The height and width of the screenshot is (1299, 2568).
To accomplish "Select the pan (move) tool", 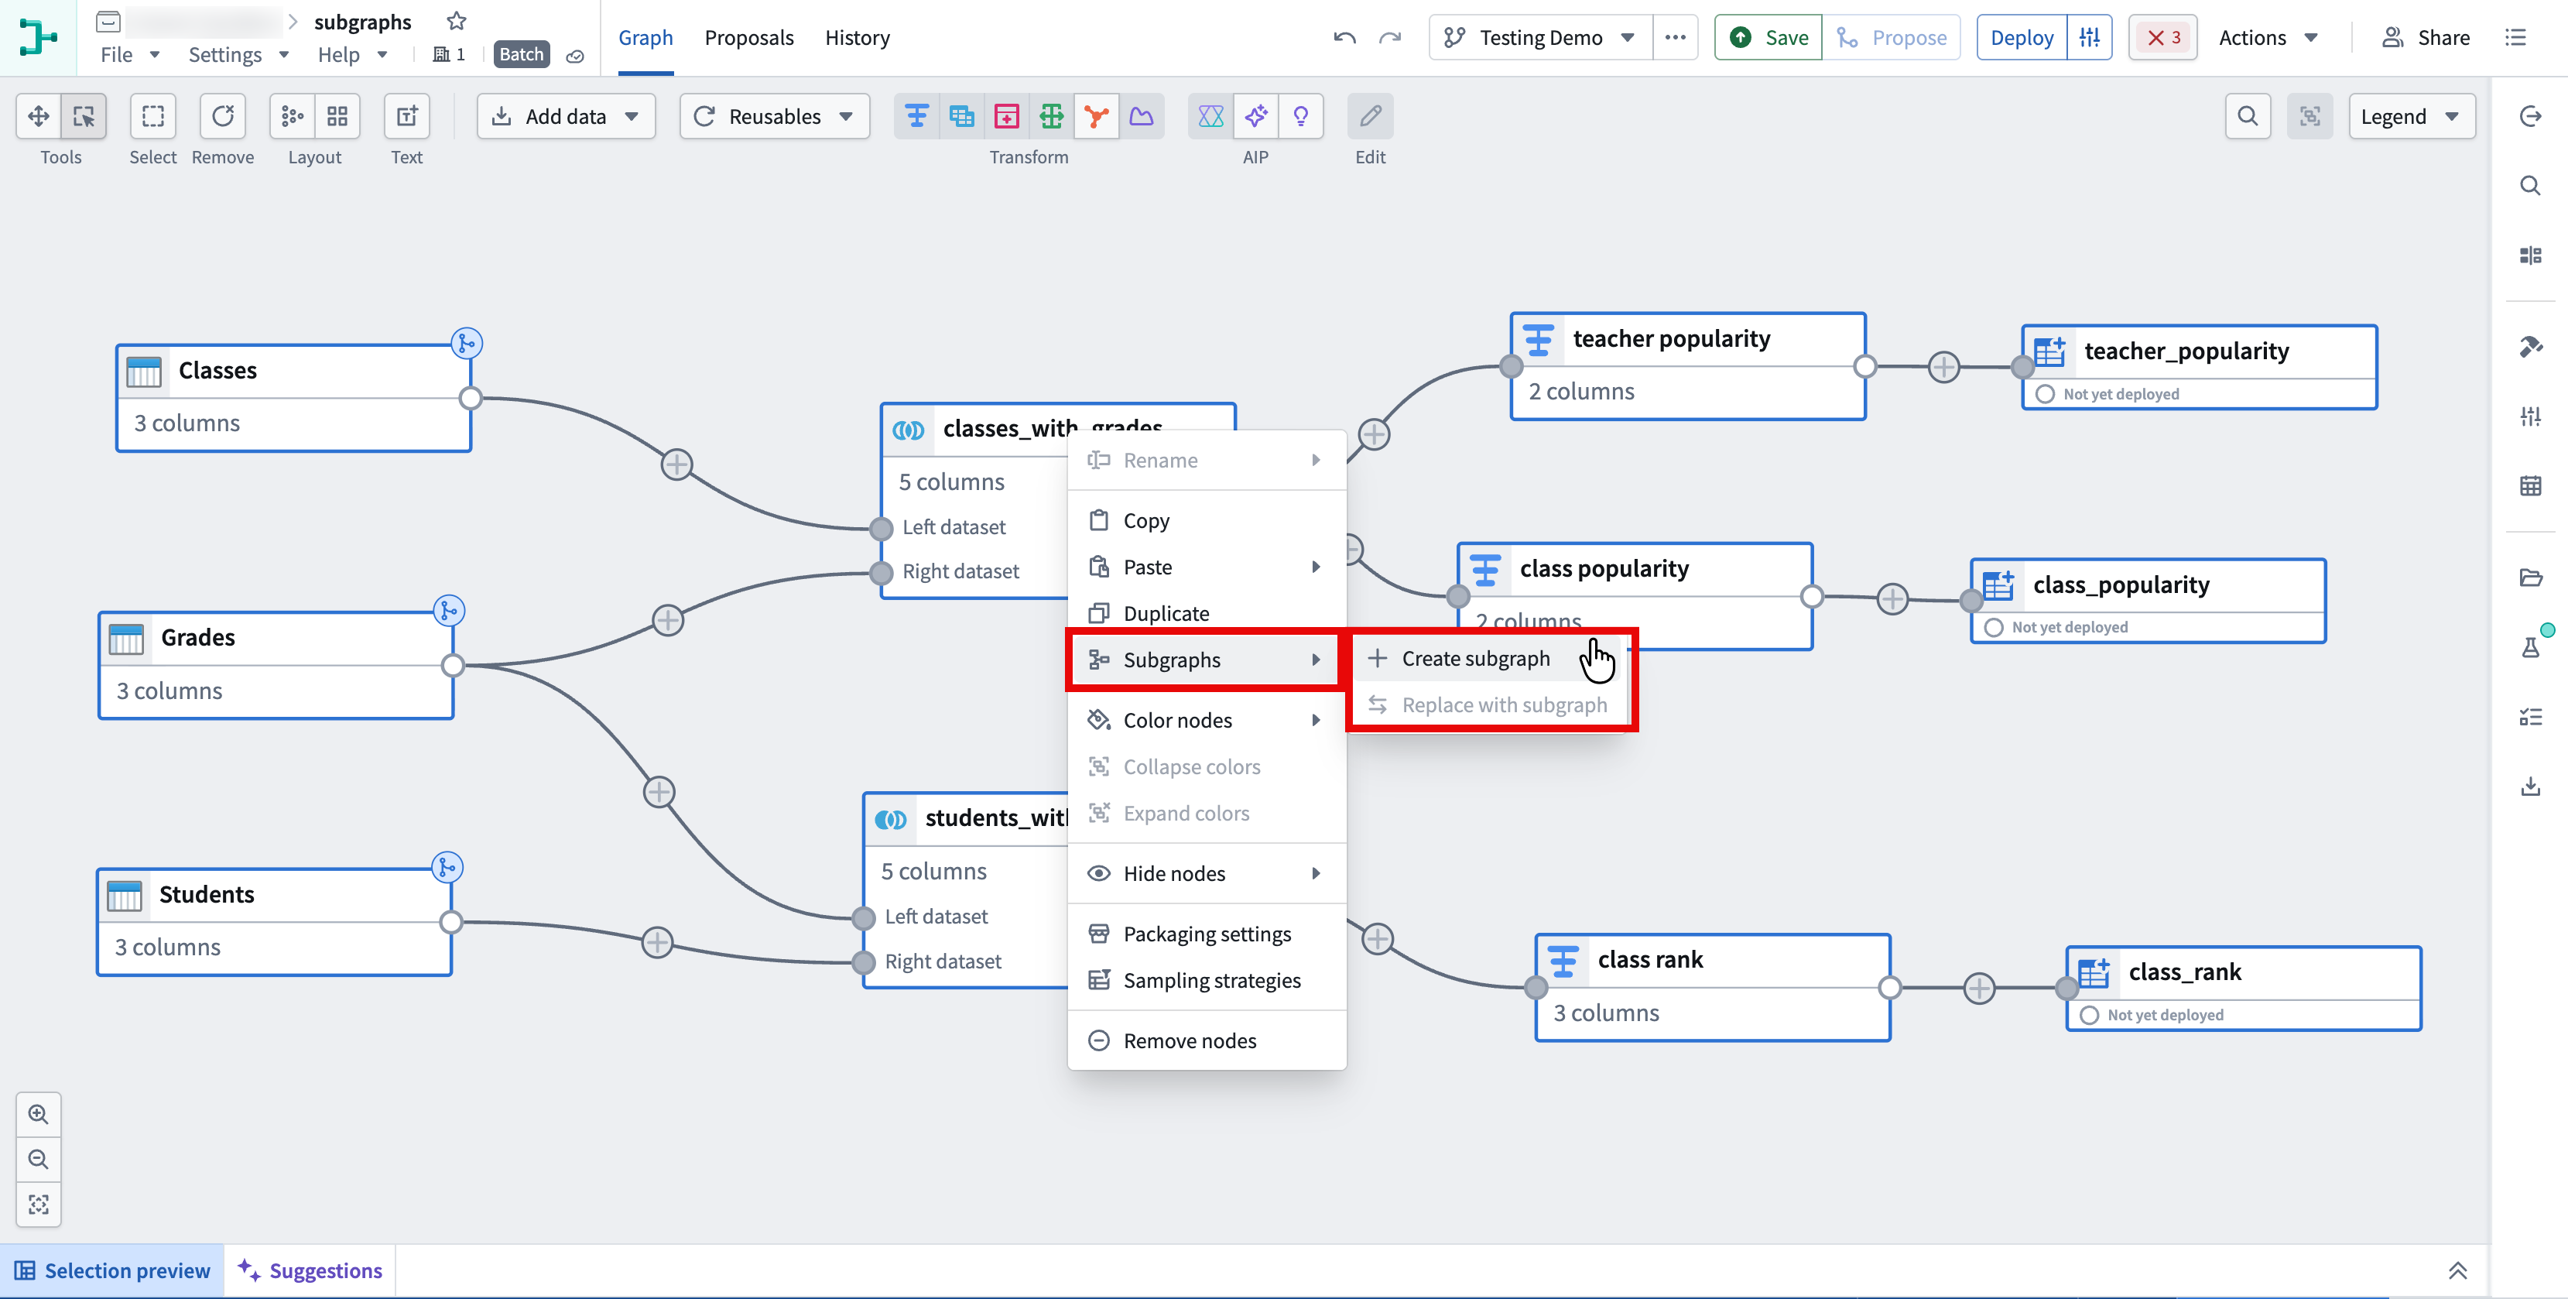I will pyautogui.click(x=38, y=117).
